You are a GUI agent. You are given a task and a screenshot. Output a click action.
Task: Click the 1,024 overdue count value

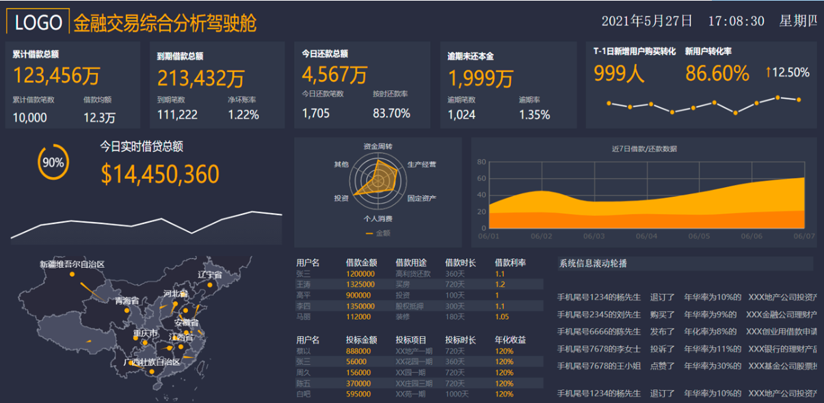click(x=462, y=115)
